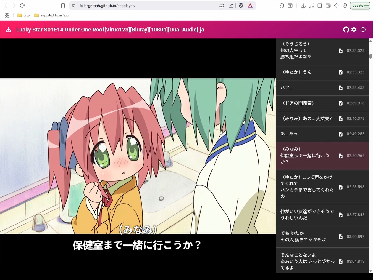Click the scrollbar up arrow in subtitle list

click(371, 41)
